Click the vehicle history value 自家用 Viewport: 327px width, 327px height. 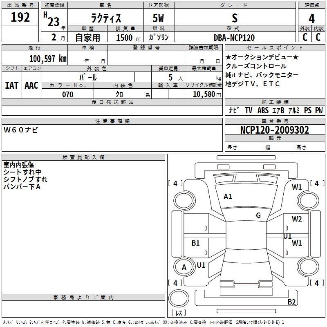87,38
